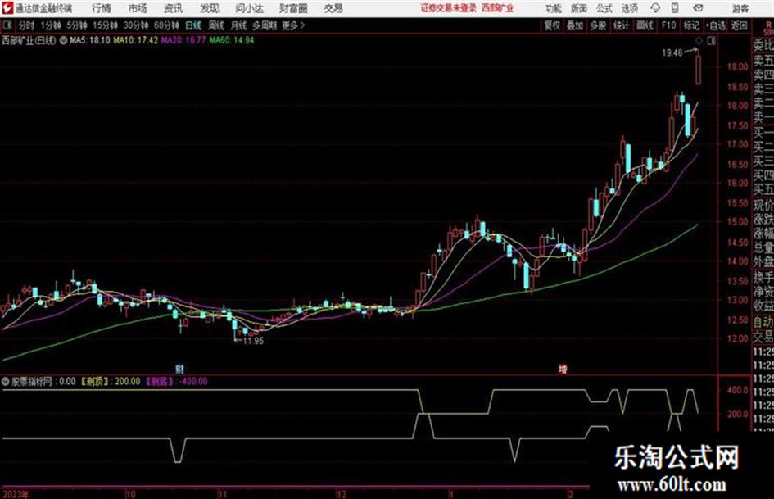The width and height of the screenshot is (774, 499).
Task: Select the 日线 daily period tab
Action: click(x=193, y=25)
